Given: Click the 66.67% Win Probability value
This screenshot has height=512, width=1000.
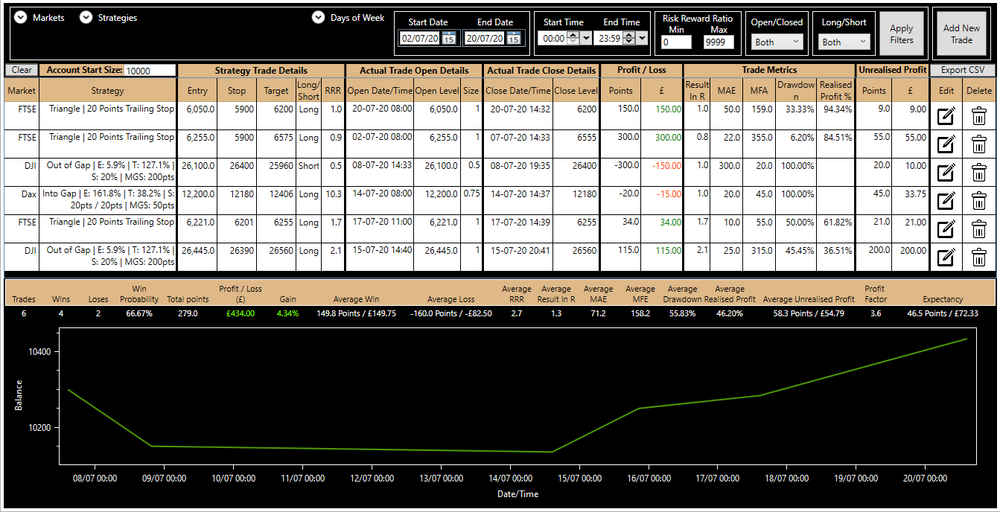Looking at the screenshot, I should click(x=139, y=313).
